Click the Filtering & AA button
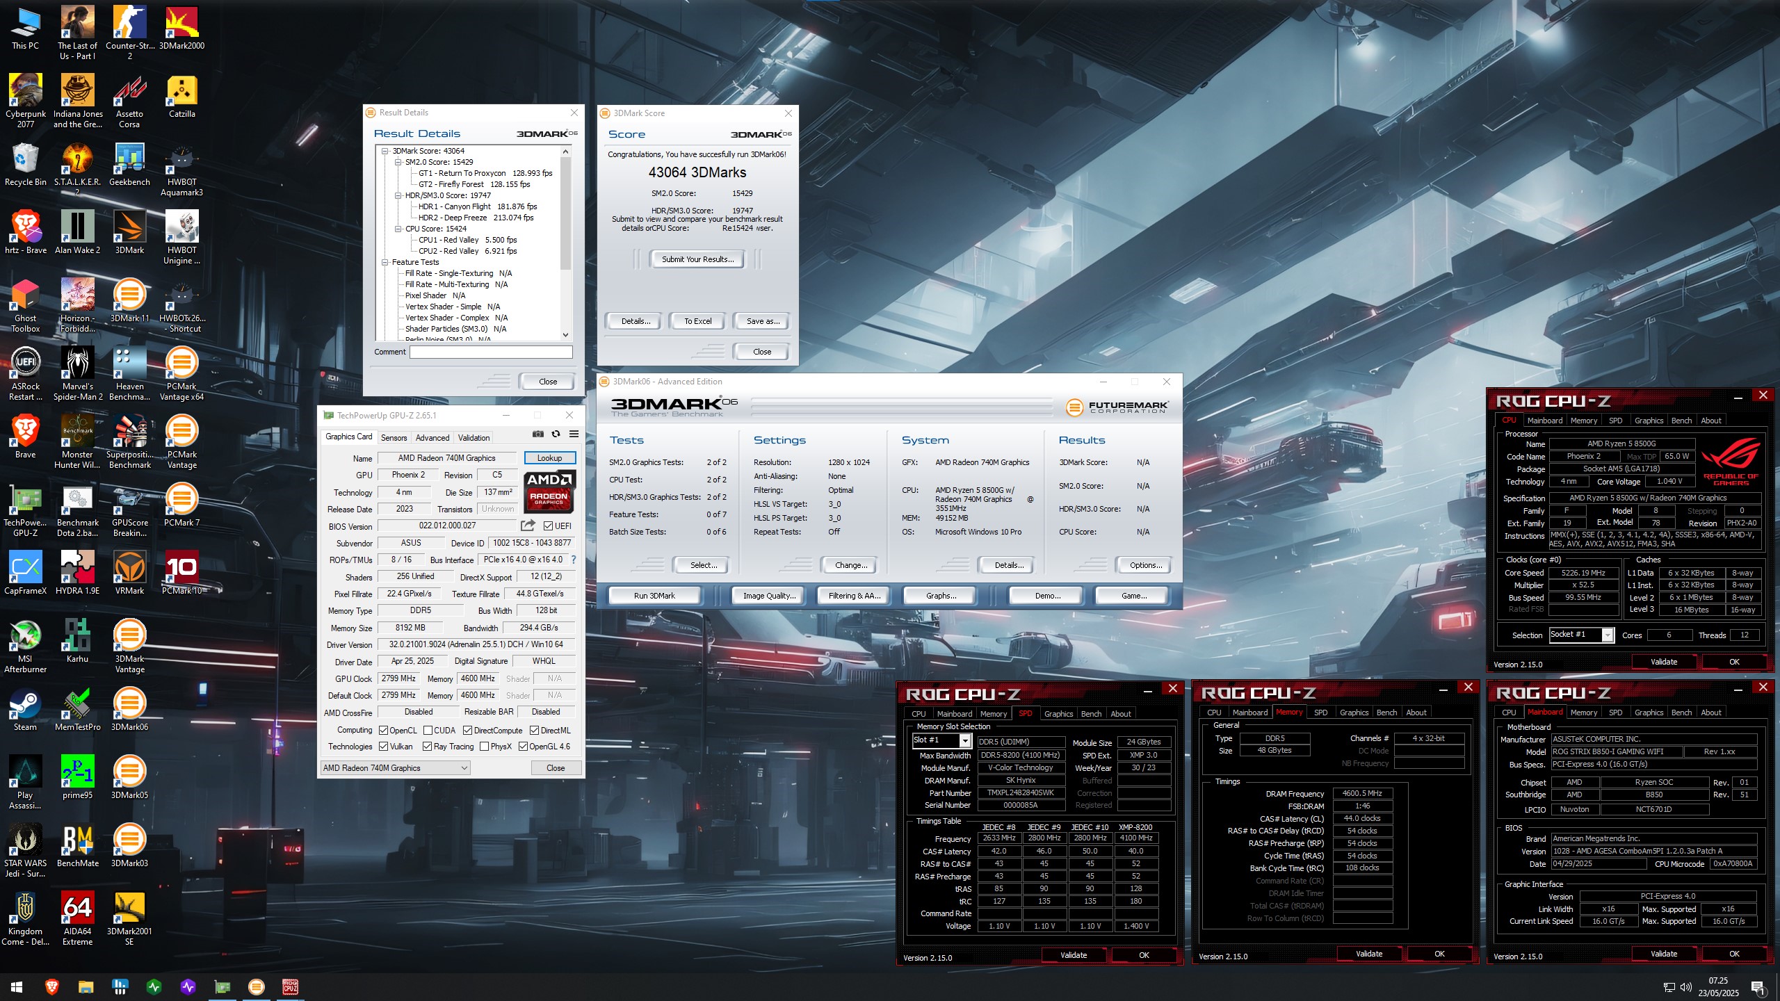Image resolution: width=1780 pixels, height=1001 pixels. (x=854, y=596)
